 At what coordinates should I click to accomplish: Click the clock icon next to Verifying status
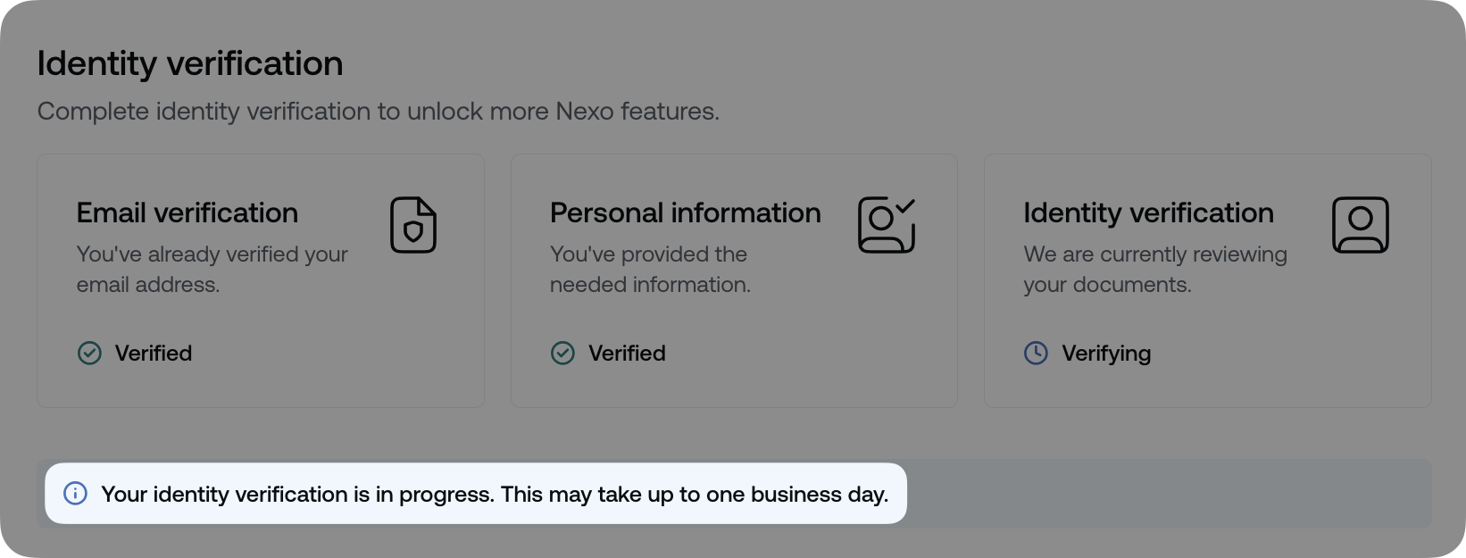coord(1036,353)
